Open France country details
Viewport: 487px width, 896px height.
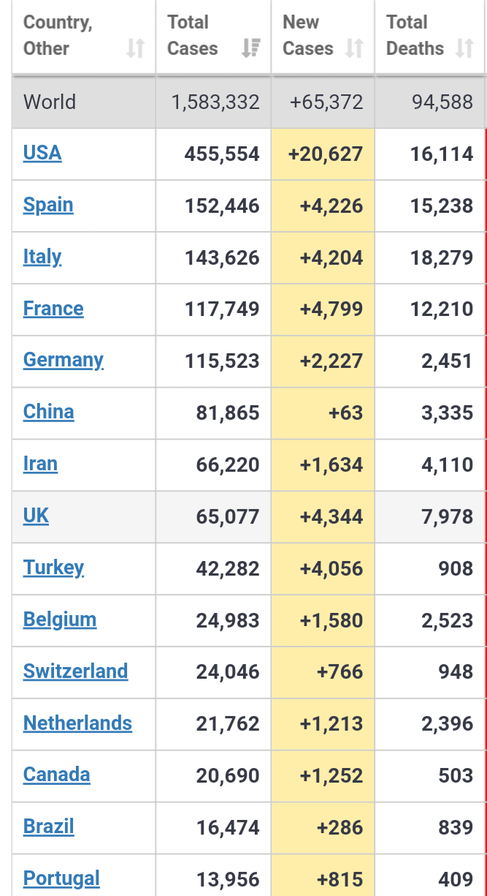click(53, 309)
